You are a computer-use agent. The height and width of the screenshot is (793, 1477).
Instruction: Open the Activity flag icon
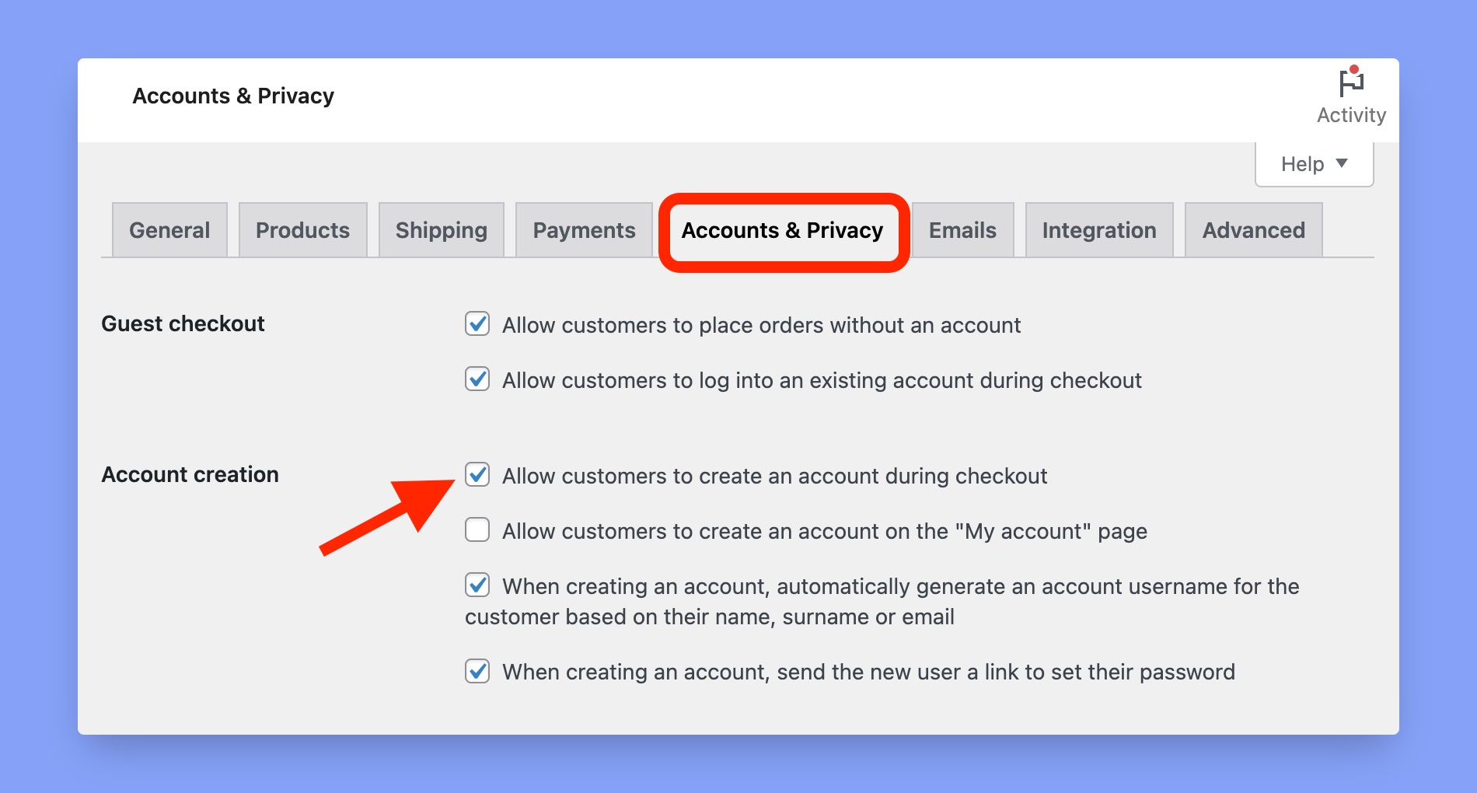[1351, 82]
